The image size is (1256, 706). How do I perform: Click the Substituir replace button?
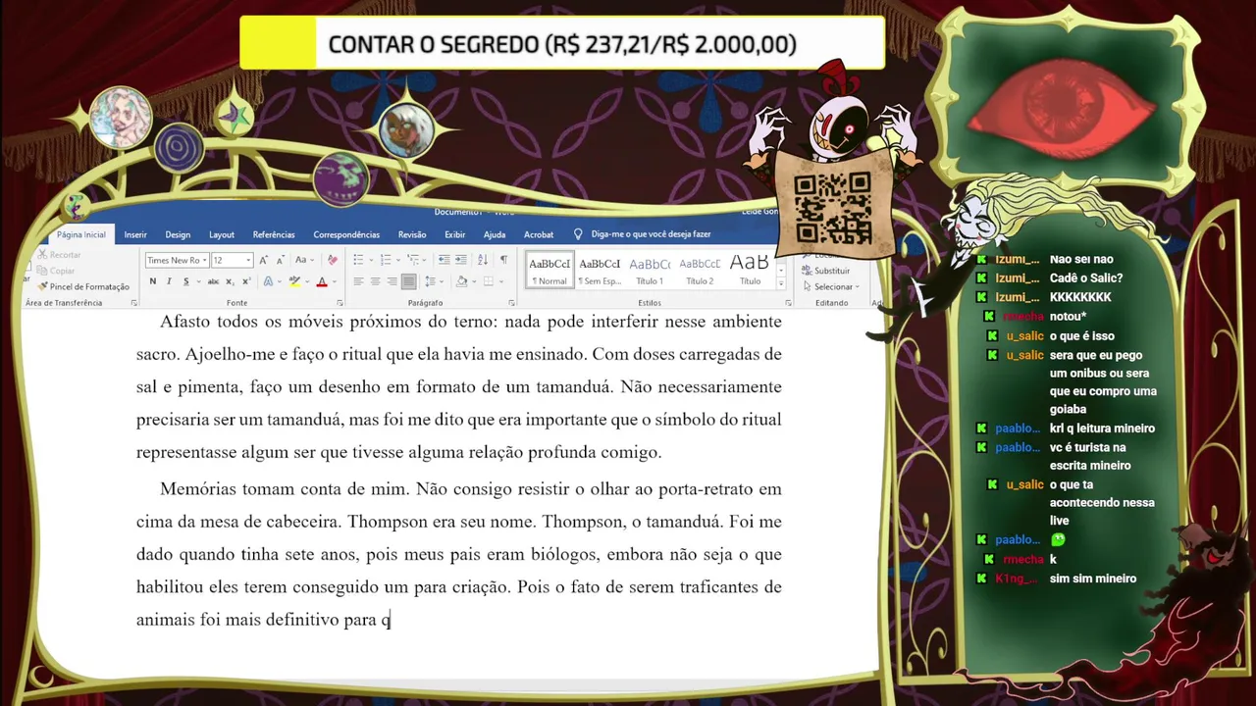pyautogui.click(x=826, y=271)
